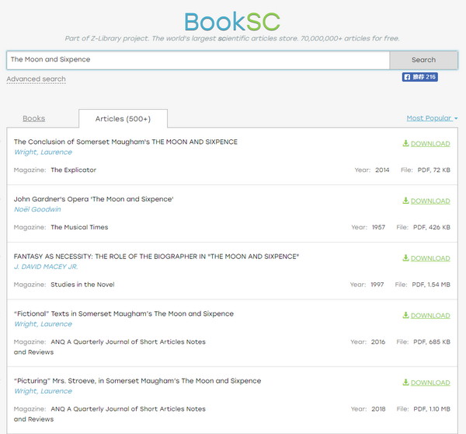The height and width of the screenshot is (434, 466).
Task: Click author Wright, Laurence under Fictional Texts article
Action: (x=43, y=324)
